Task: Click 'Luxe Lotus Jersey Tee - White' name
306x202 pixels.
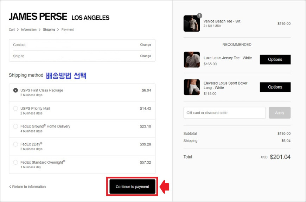Action: click(x=228, y=58)
